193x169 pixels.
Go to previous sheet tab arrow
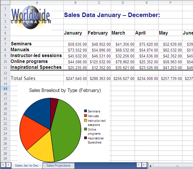pyautogui.click(x=8, y=165)
